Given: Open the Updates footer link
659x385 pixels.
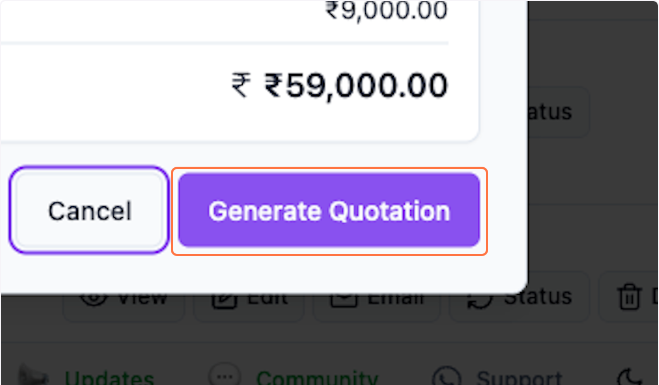Looking at the screenshot, I should [x=109, y=378].
